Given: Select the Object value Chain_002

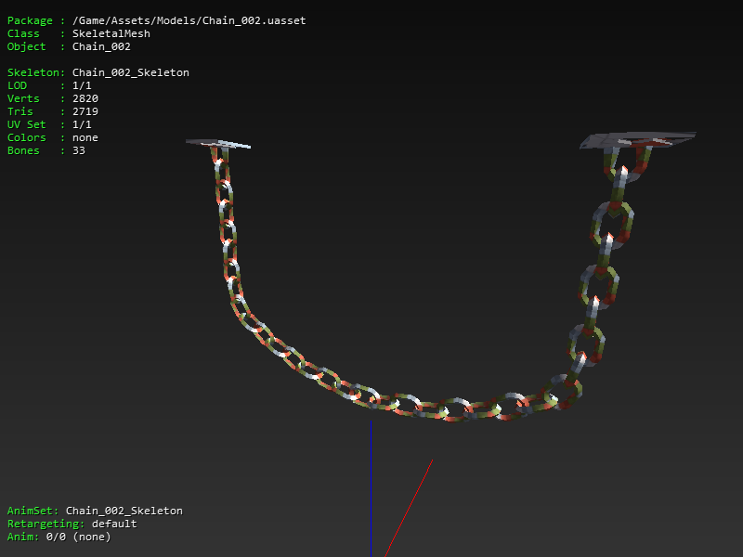Looking at the screenshot, I should 101,46.
